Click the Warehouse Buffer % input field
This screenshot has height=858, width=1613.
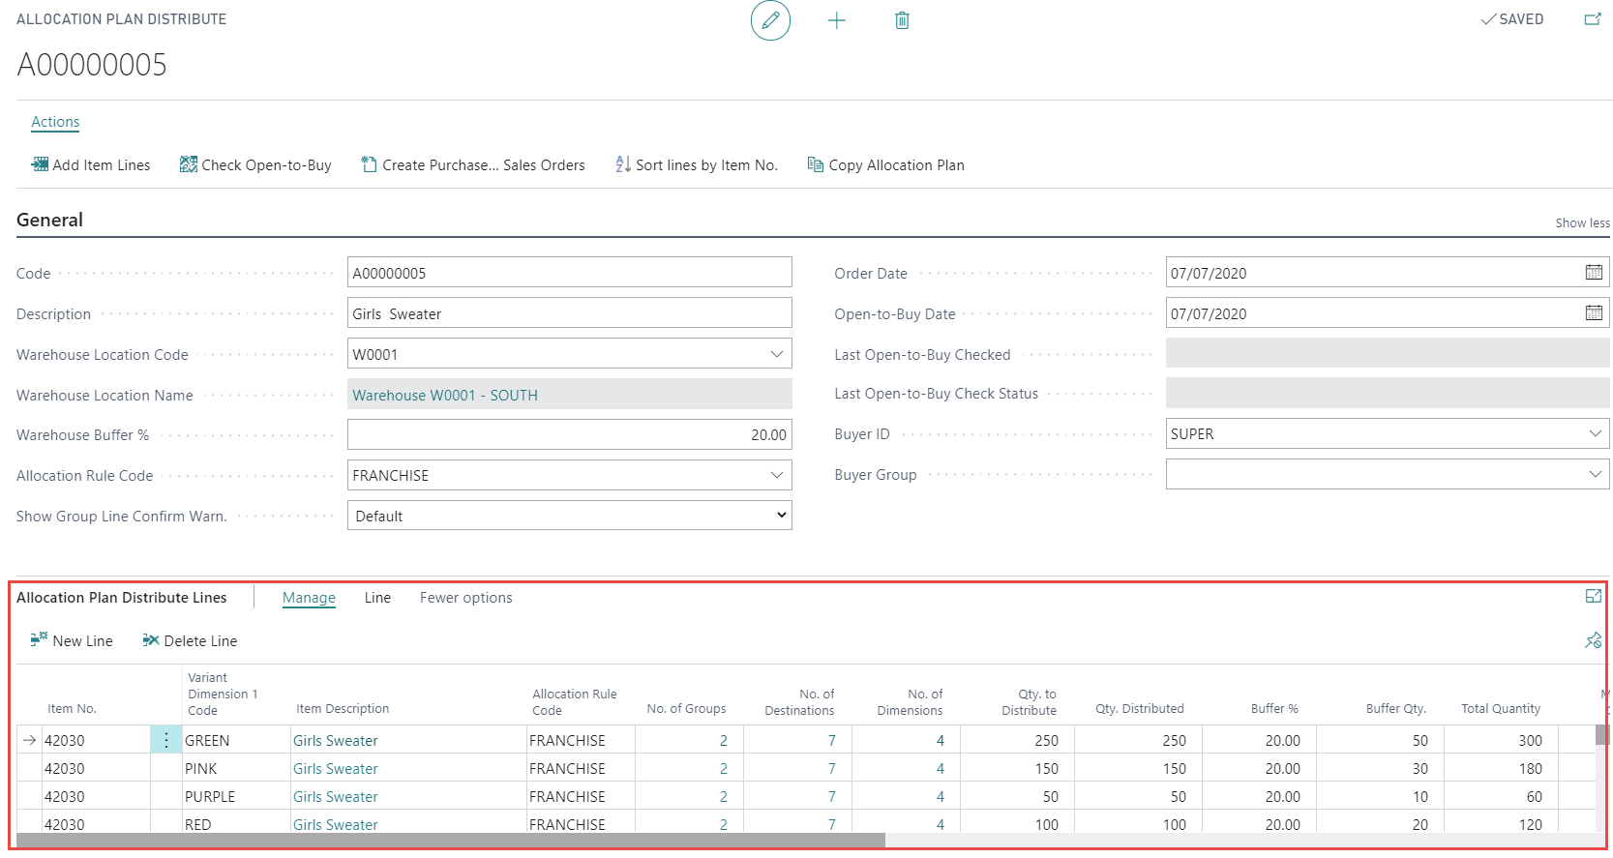coord(569,434)
